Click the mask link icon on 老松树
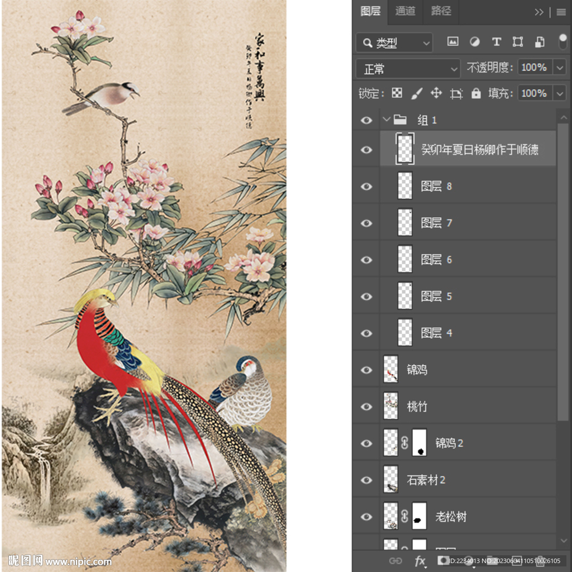The image size is (572, 572). (404, 516)
